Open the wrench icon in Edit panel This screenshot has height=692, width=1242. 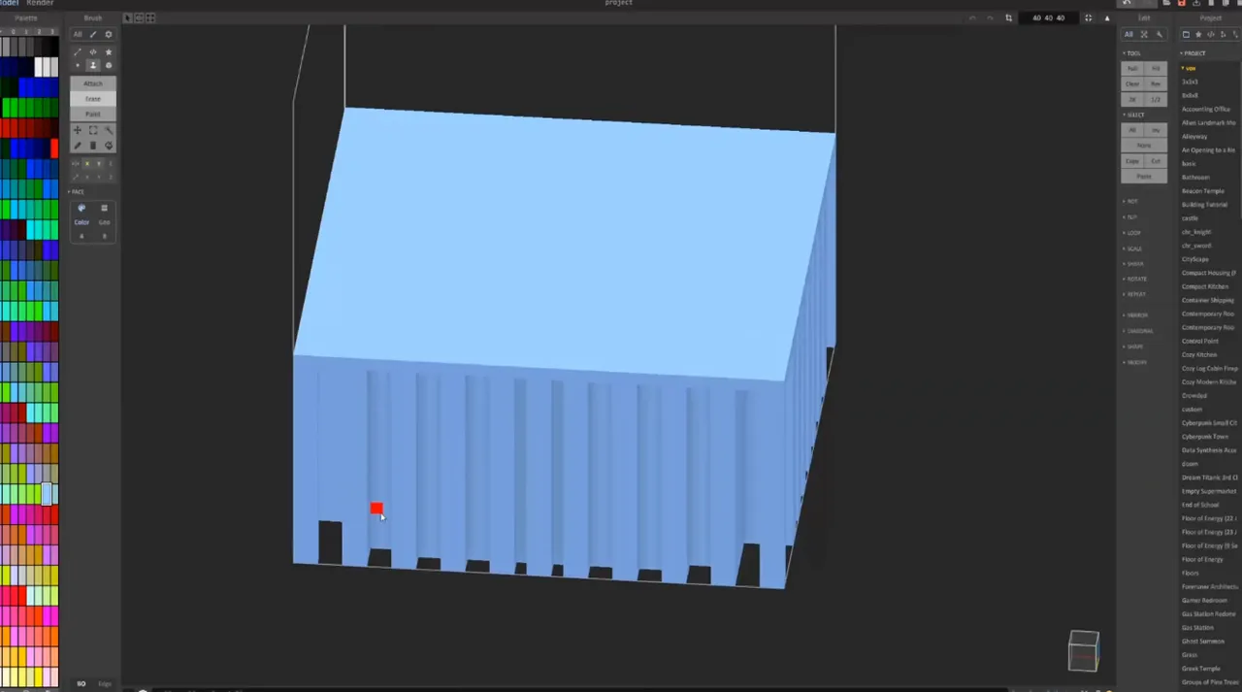coord(1159,34)
